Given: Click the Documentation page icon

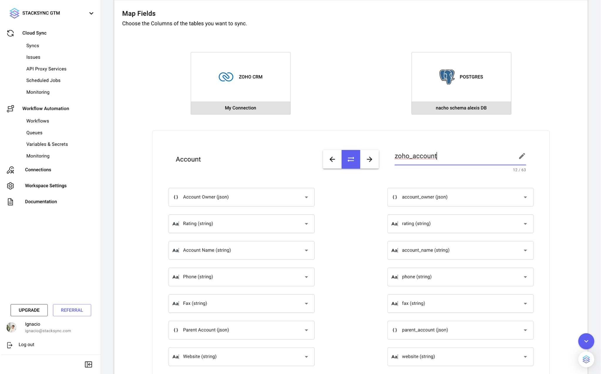Looking at the screenshot, I should point(11,202).
